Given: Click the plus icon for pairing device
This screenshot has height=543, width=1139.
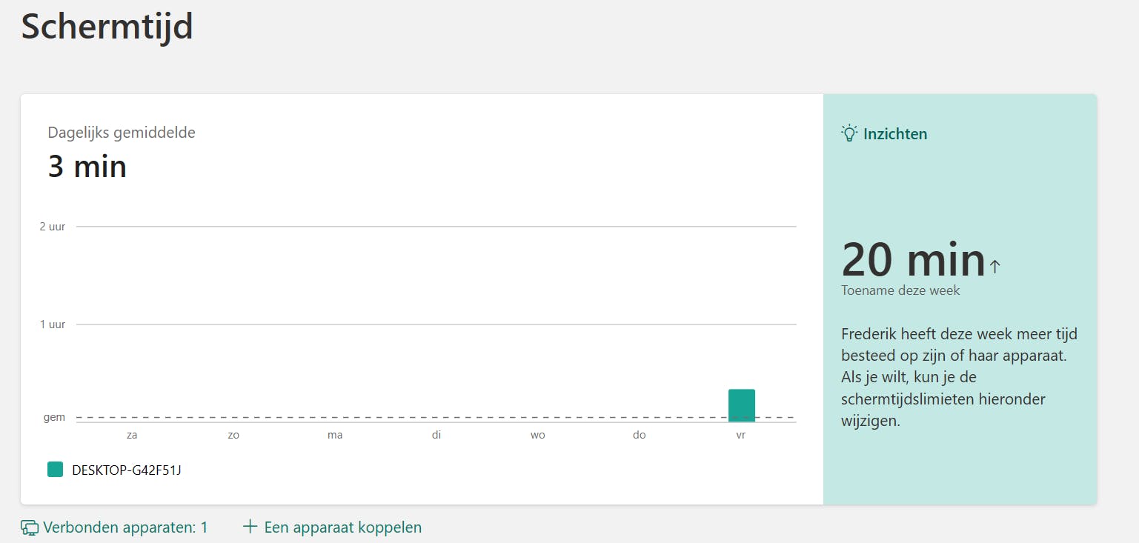Looking at the screenshot, I should pyautogui.click(x=250, y=527).
